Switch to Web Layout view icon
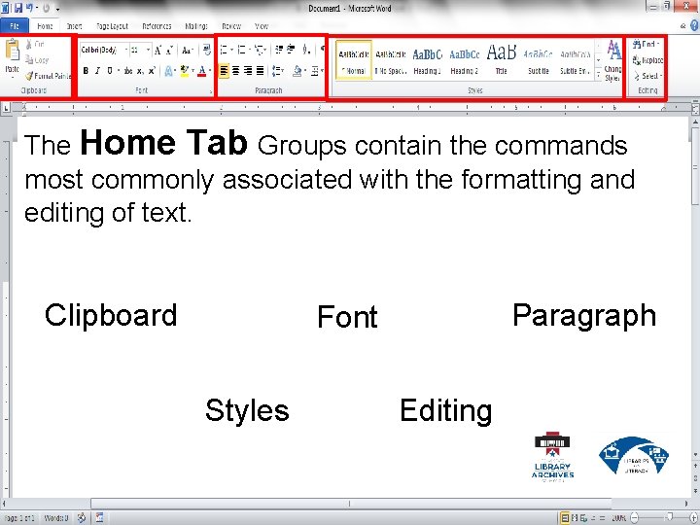 coord(583,518)
